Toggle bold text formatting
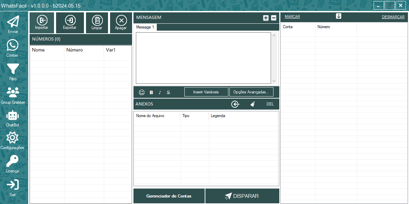 click(x=151, y=92)
